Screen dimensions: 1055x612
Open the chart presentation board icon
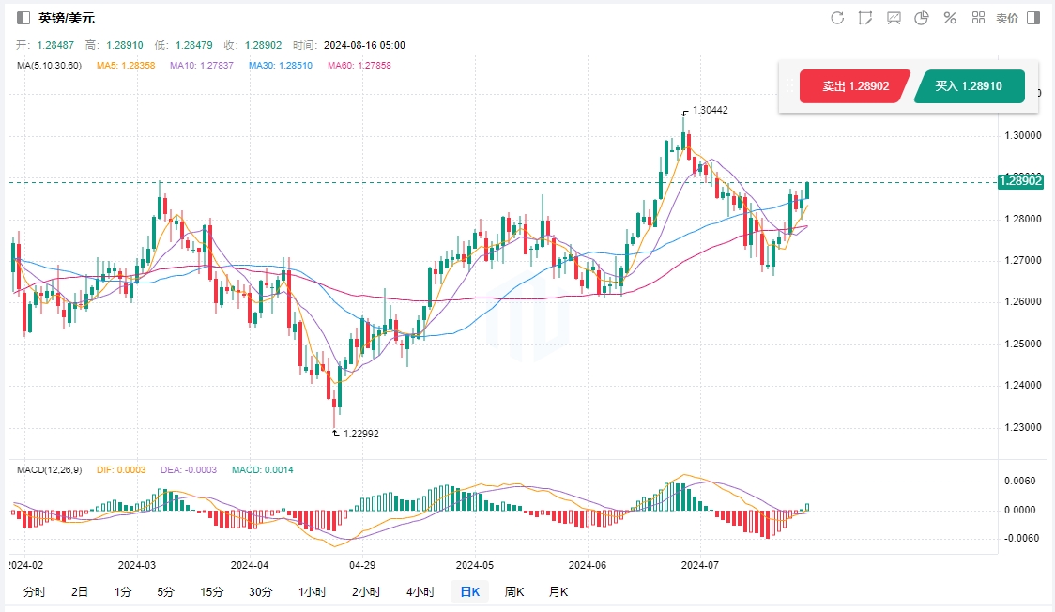coord(894,18)
